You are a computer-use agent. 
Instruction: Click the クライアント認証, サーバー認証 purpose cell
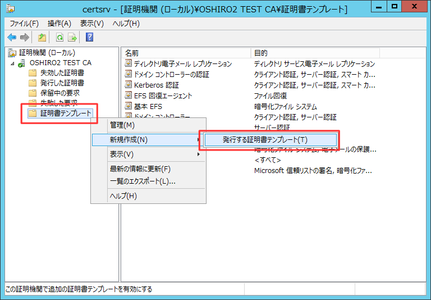(295, 117)
